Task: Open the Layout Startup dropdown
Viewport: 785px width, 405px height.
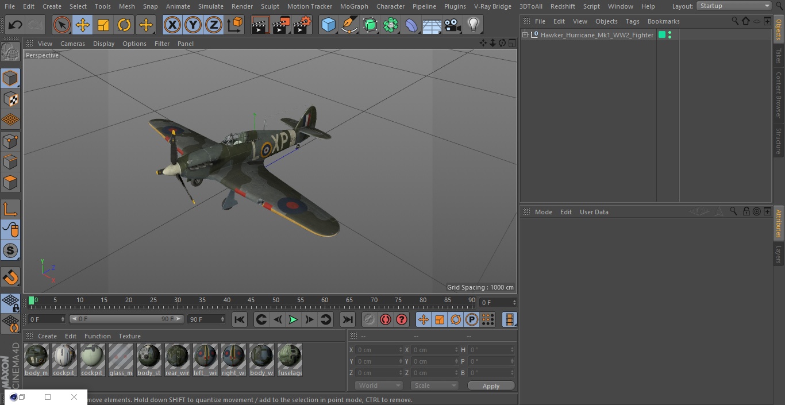Action: coord(734,6)
